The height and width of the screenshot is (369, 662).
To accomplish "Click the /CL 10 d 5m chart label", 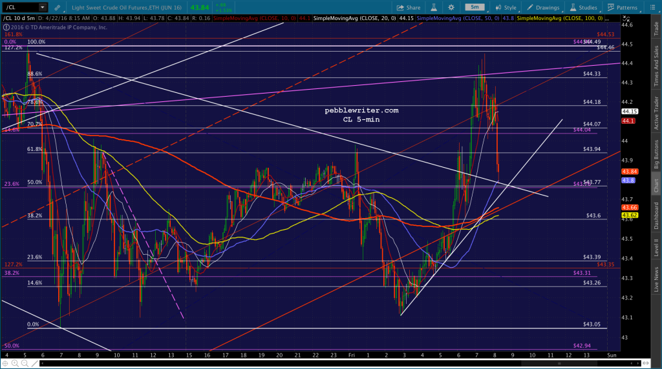I will coord(19,19).
